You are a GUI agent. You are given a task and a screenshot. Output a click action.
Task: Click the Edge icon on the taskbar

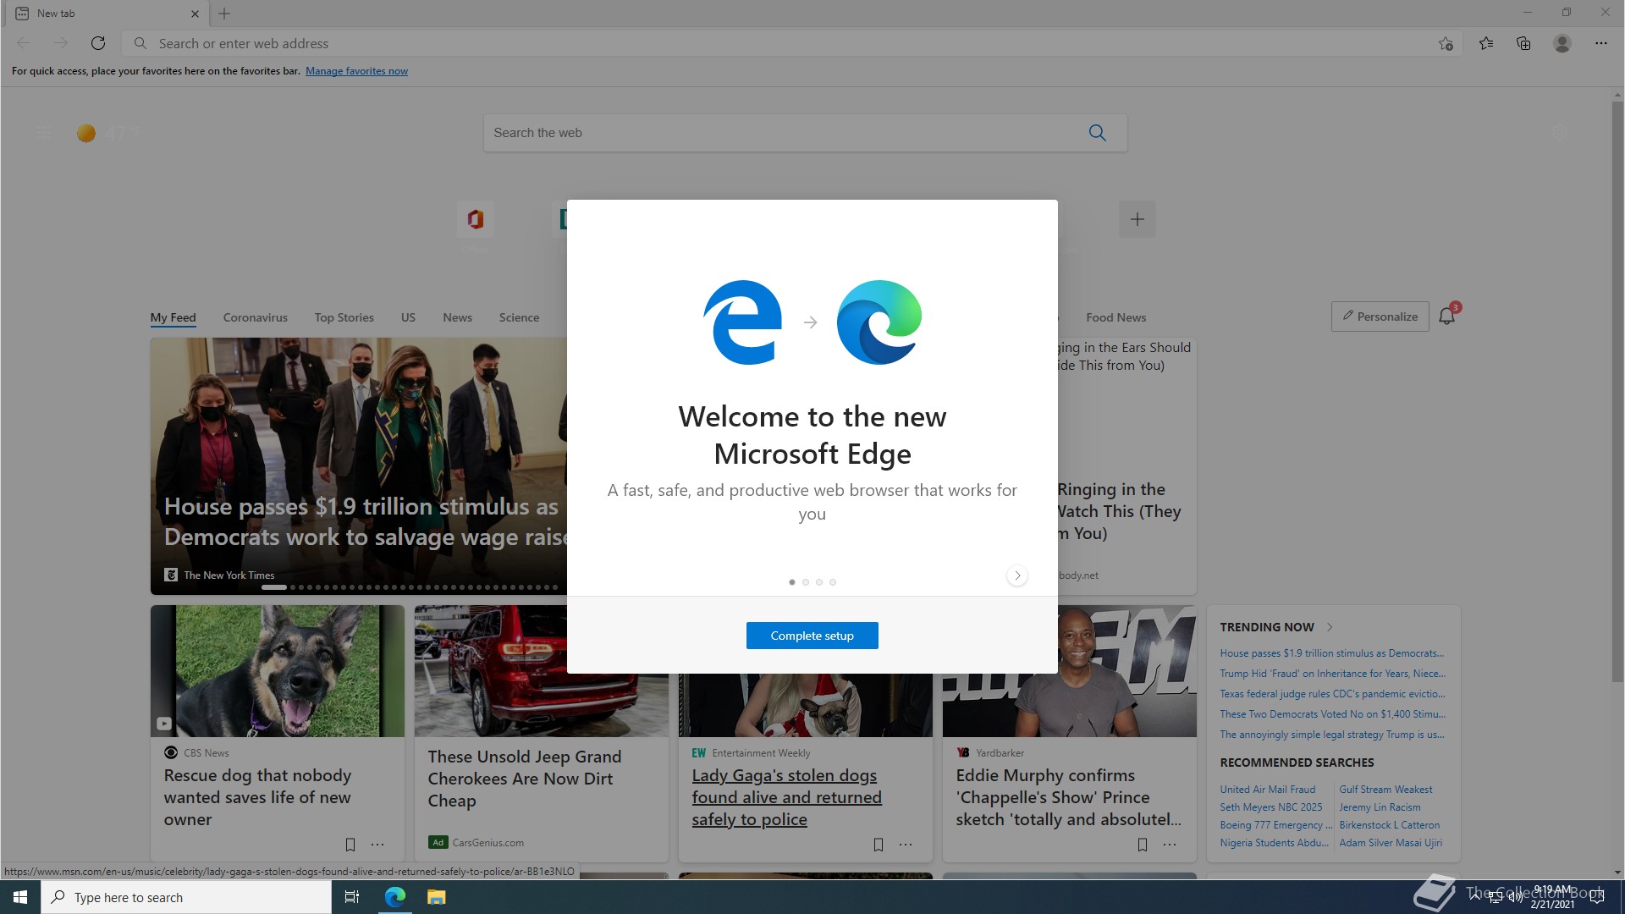[x=394, y=897]
